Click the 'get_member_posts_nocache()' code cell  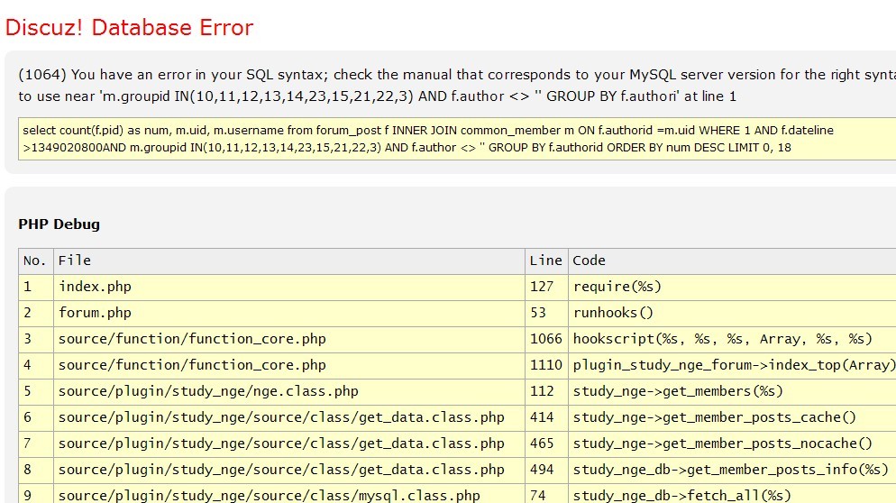click(732, 445)
